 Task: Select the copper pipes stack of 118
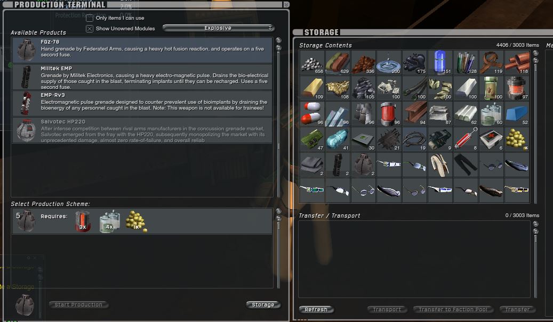click(x=517, y=63)
